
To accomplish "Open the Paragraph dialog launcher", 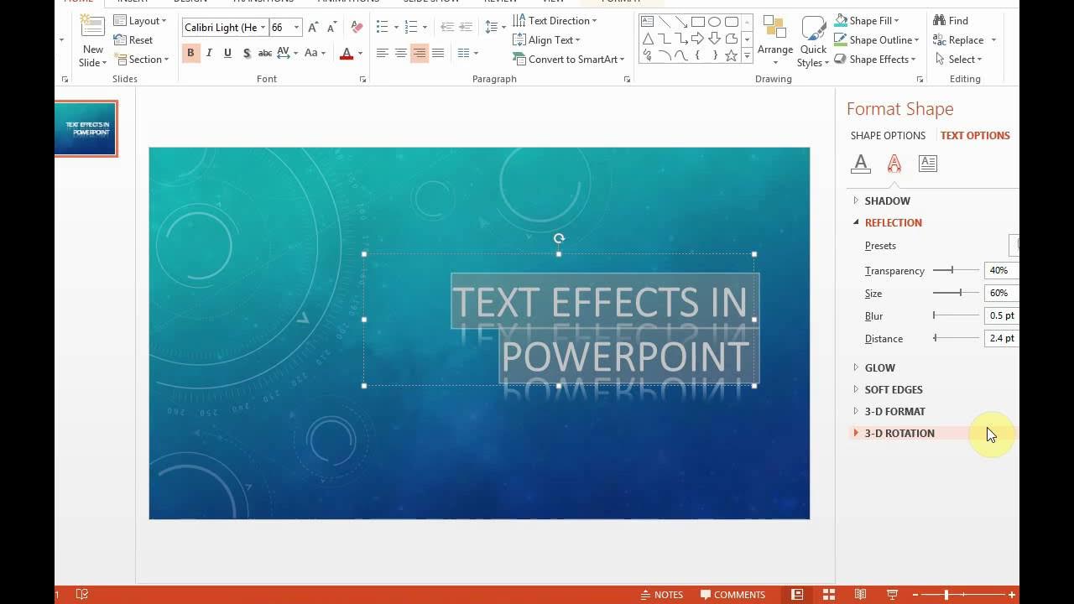I will (x=627, y=79).
